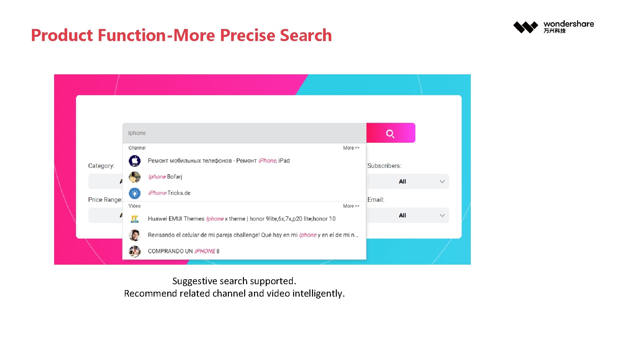The image size is (626, 352).
Task: Click the search magnifying glass icon
Action: 390,132
